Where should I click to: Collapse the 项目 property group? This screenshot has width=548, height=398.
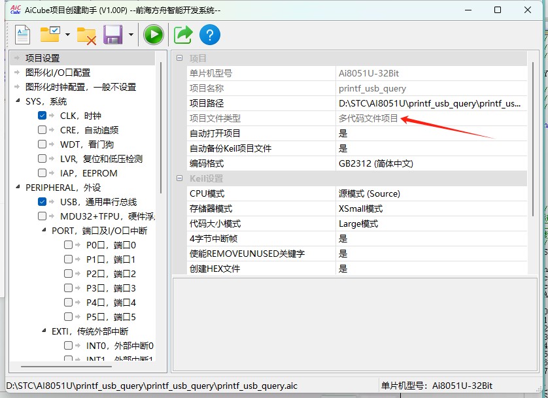(x=179, y=58)
